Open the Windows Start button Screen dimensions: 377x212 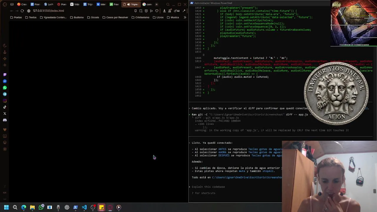point(6,207)
